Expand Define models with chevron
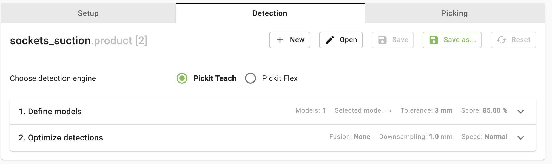 [521, 112]
